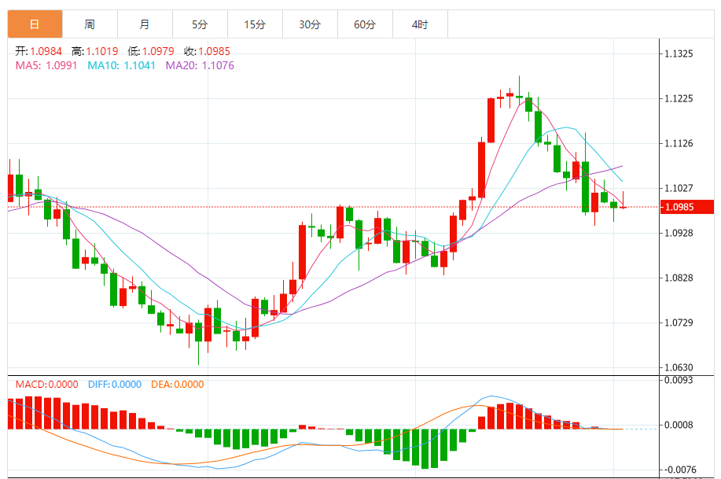Open the 4时 timeframe tab
The width and height of the screenshot is (721, 479).
point(420,24)
